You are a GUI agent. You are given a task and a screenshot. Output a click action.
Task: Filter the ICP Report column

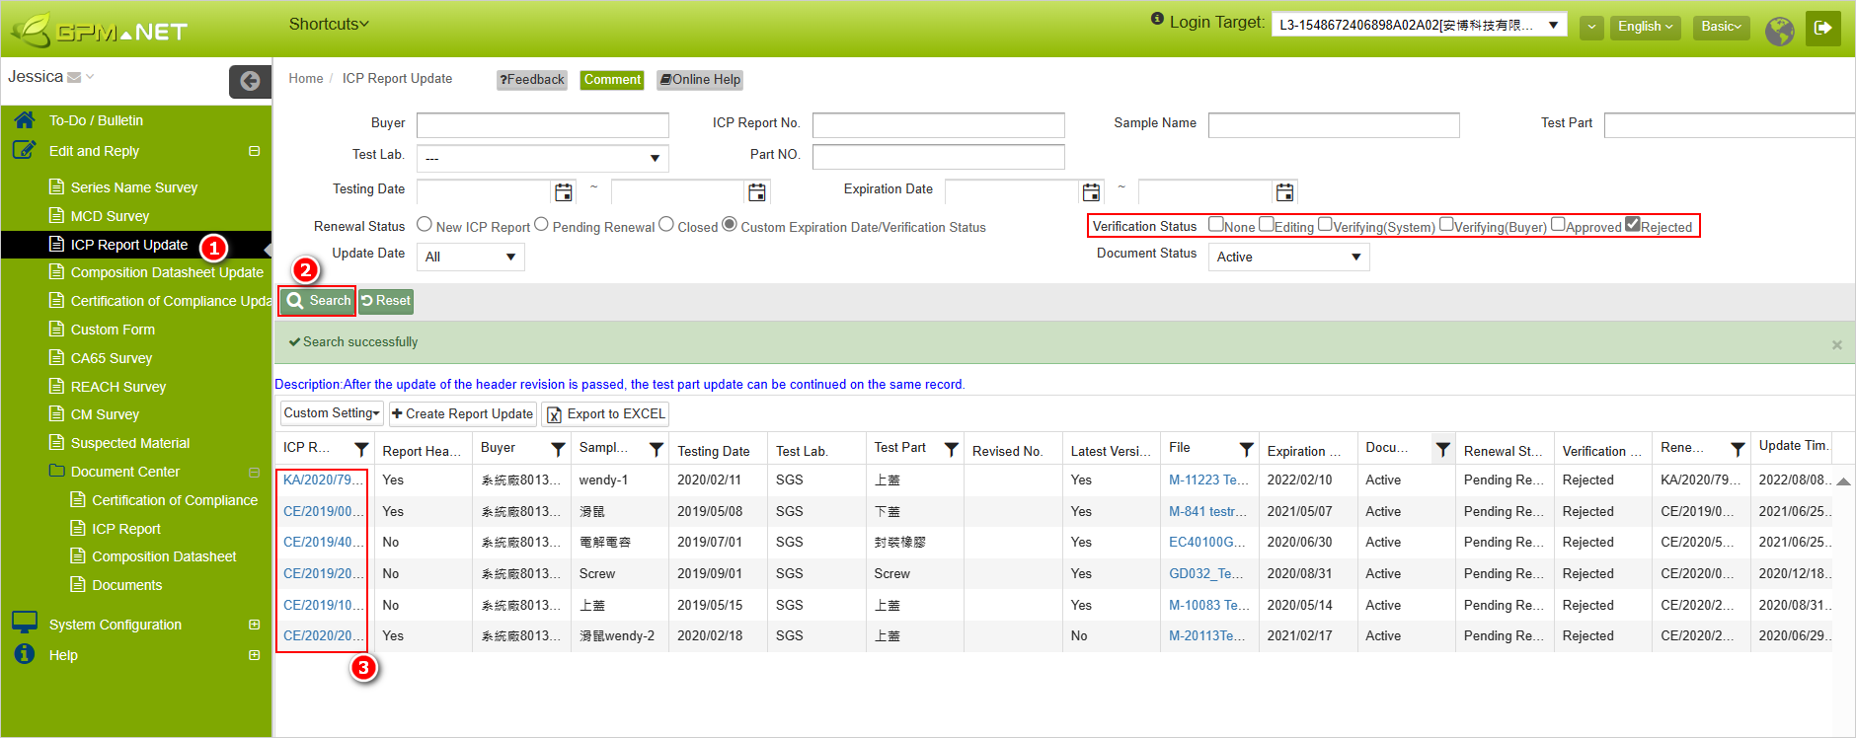(x=361, y=449)
